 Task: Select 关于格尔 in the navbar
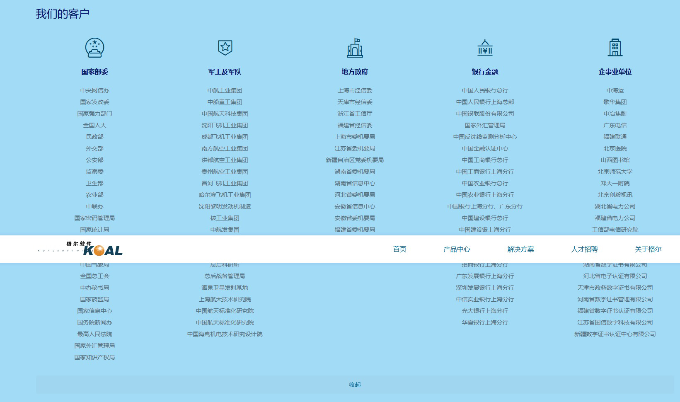tap(648, 249)
